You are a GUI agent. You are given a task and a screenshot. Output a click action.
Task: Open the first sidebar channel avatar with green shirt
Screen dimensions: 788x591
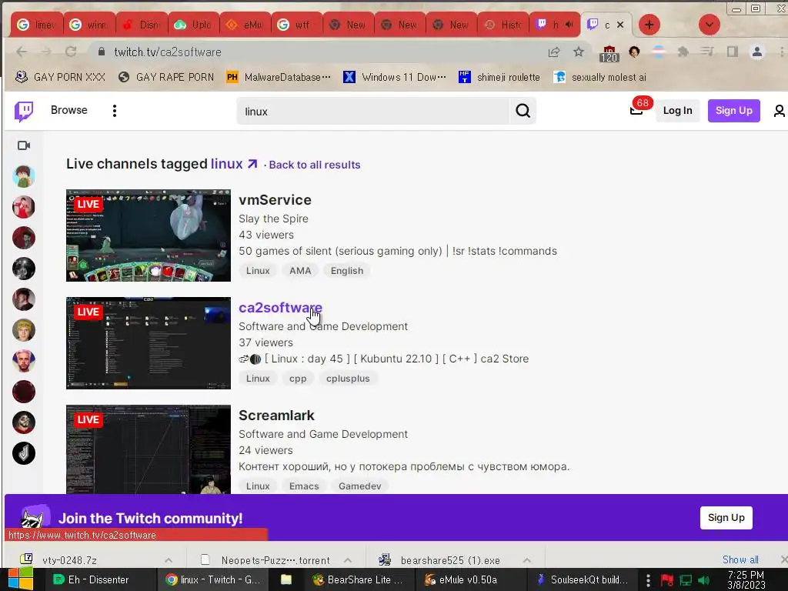[x=24, y=176]
